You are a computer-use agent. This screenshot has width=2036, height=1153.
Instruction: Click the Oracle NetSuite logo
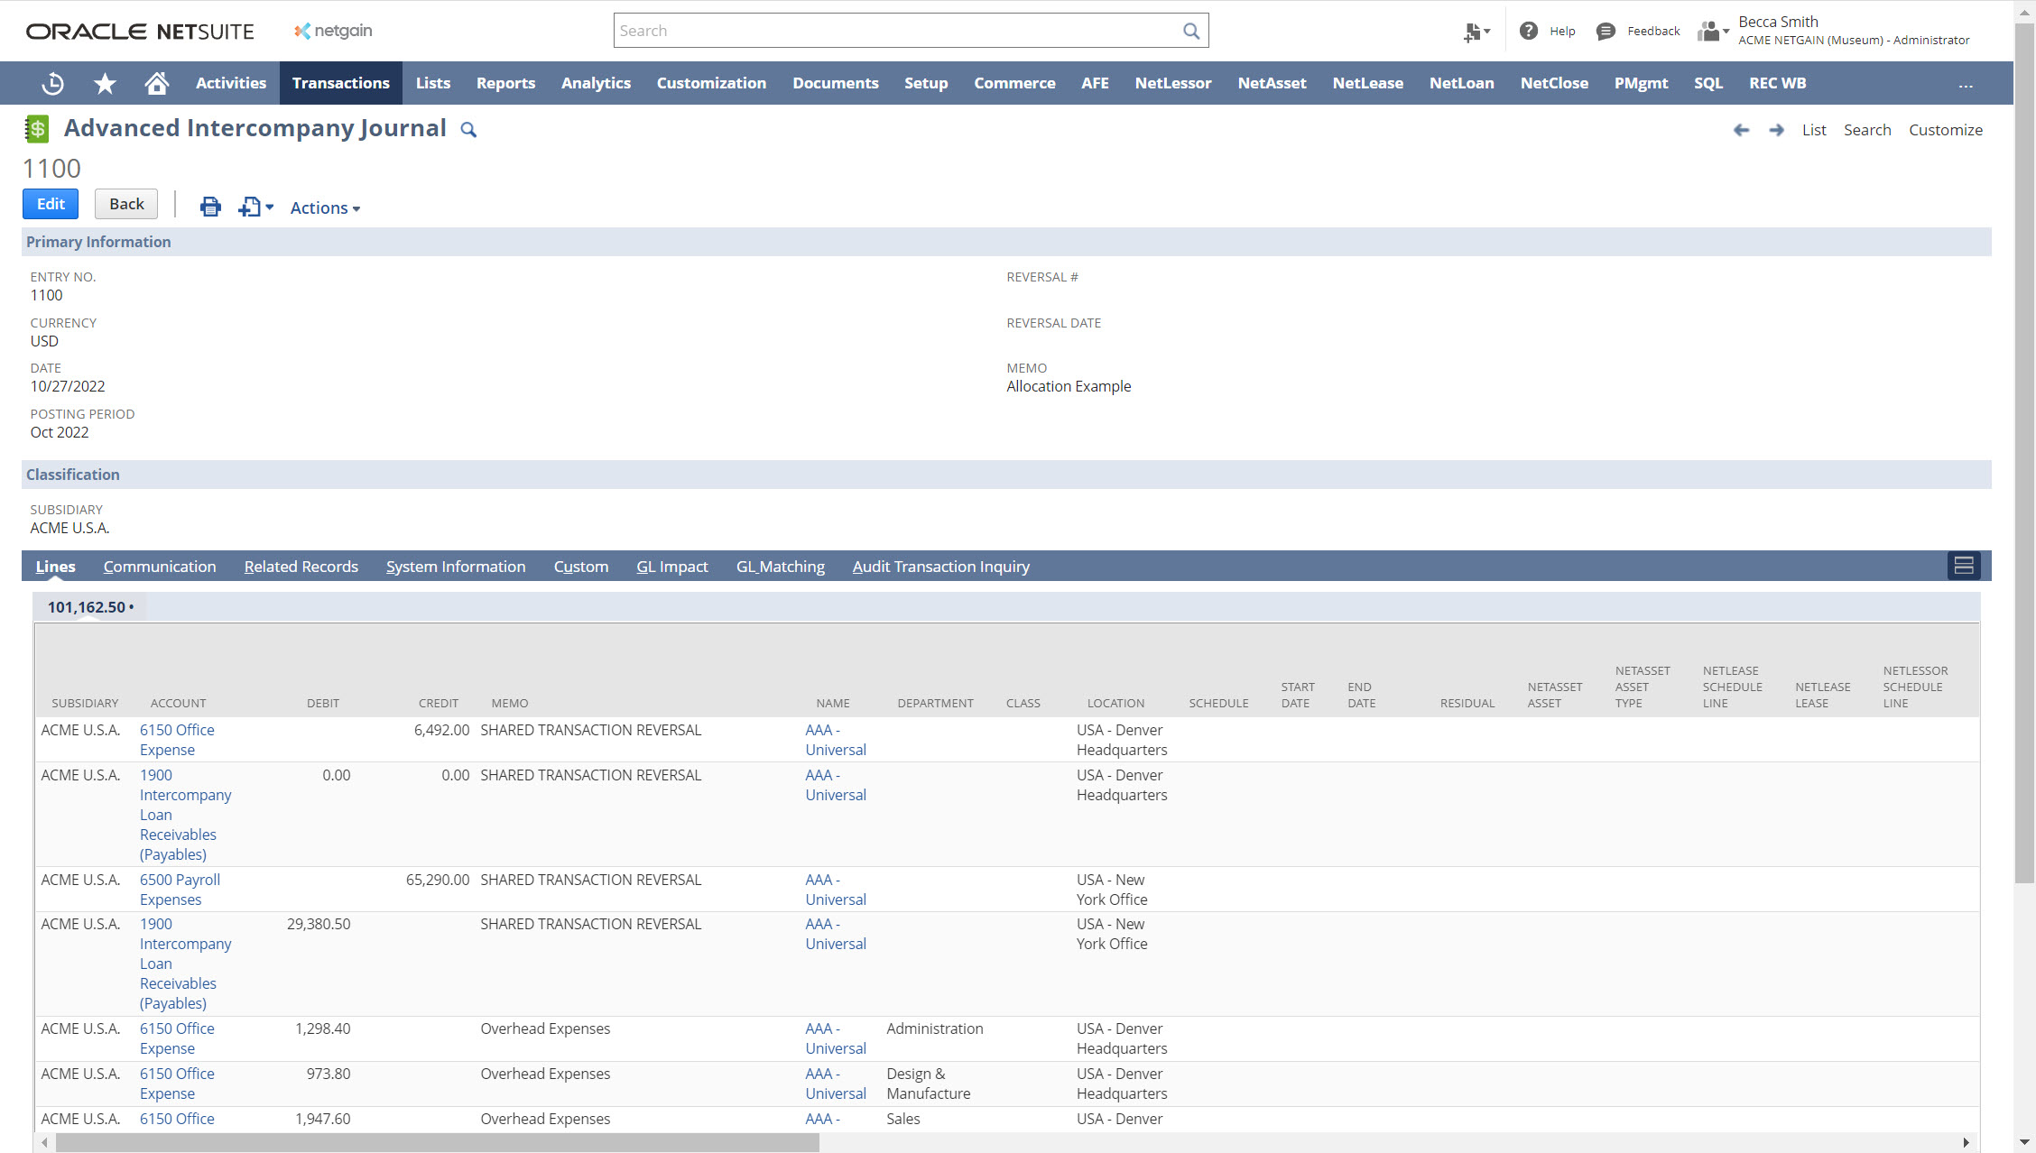(x=140, y=32)
